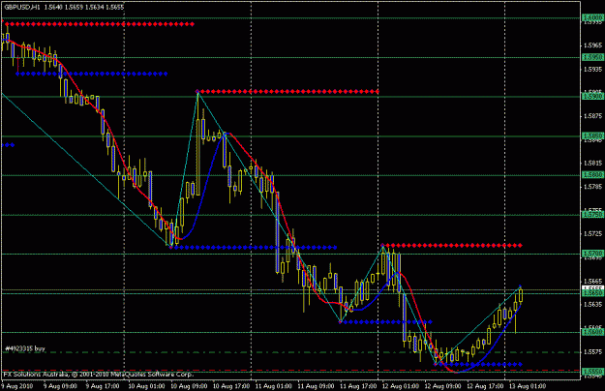
Task: Click the 9 Aug 09:00 time label
Action: point(60,386)
